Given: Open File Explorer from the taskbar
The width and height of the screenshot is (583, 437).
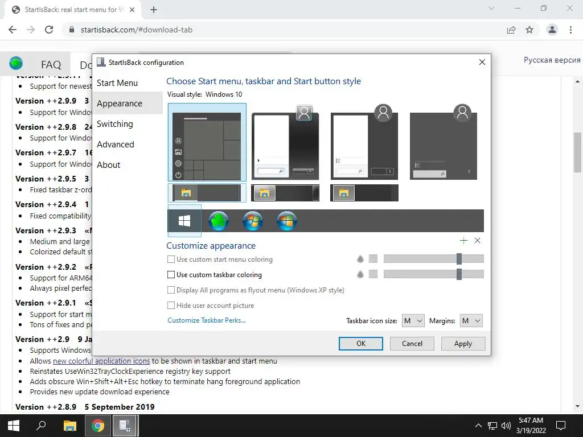Looking at the screenshot, I should [69, 426].
